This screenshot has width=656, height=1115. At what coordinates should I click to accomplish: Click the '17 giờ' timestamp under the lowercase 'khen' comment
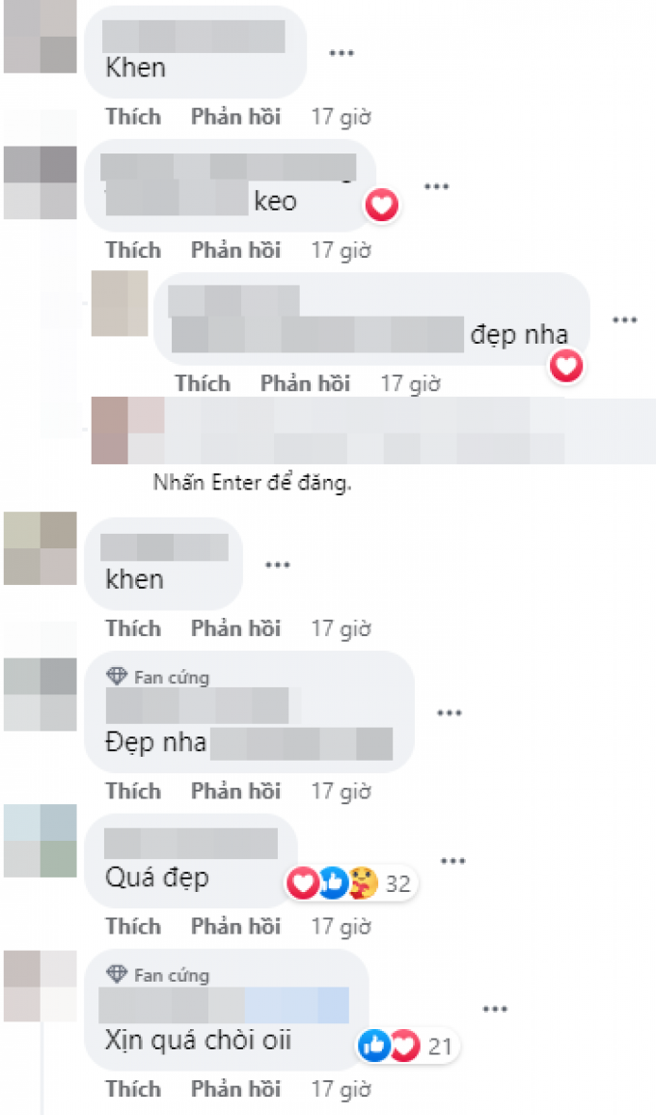point(342,628)
